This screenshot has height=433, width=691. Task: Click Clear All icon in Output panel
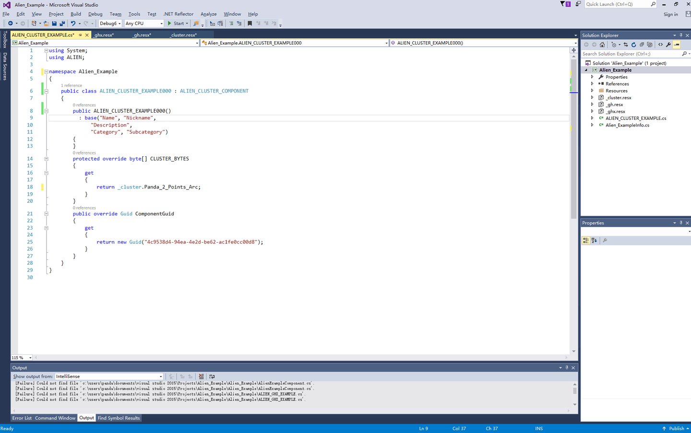201,376
